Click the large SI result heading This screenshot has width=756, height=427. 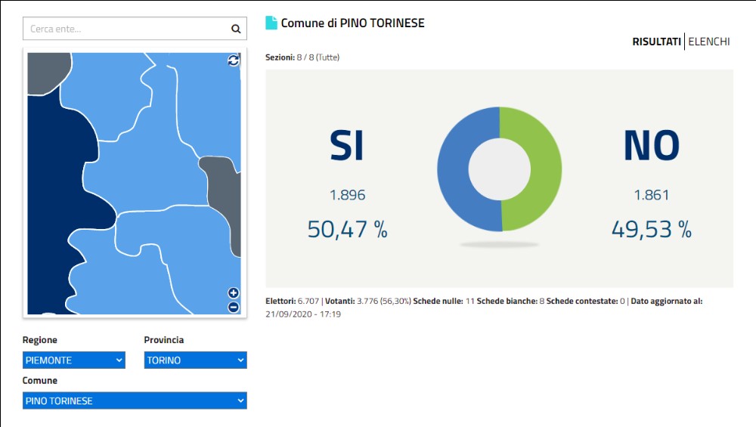347,146
